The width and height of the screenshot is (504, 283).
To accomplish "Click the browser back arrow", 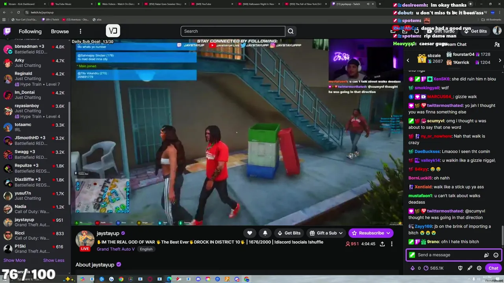I will 4,12.
